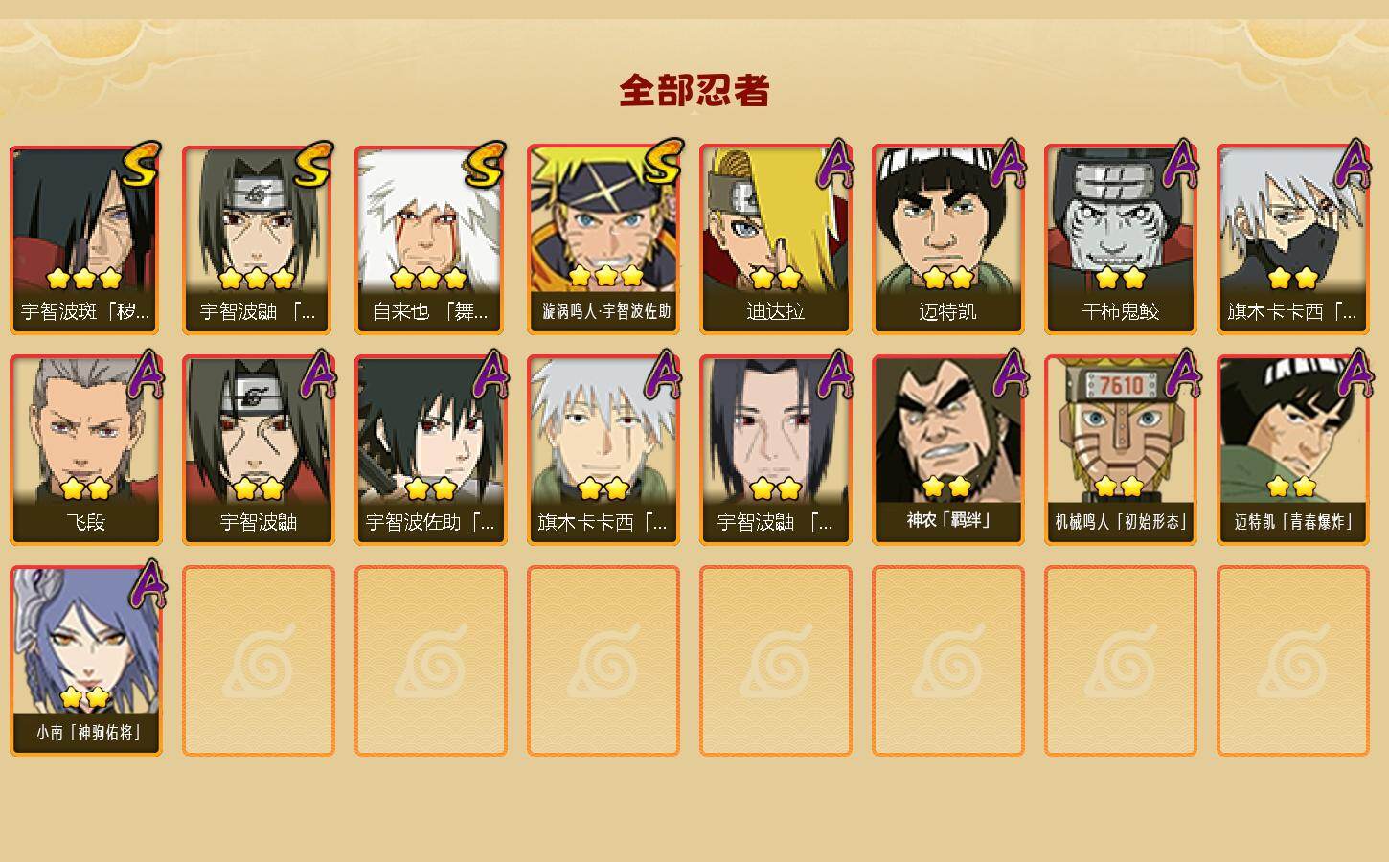Screen dimensions: 1389x862
Task: Click the A badge on 神农 card
Action: 1008,374
